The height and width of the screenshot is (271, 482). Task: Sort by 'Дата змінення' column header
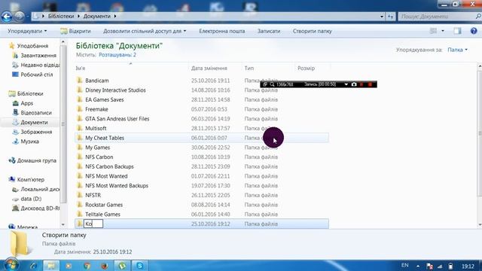(209, 69)
